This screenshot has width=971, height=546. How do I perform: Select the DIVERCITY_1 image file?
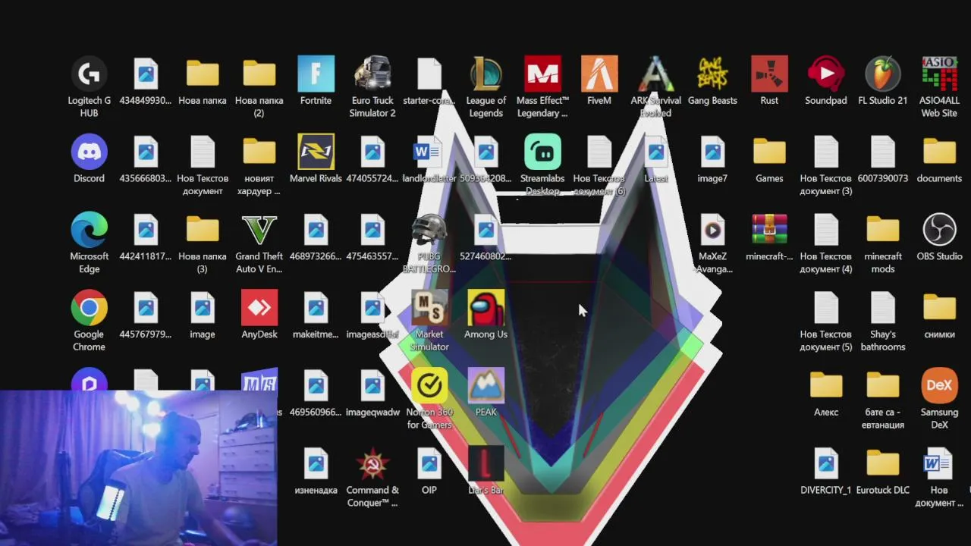click(826, 471)
